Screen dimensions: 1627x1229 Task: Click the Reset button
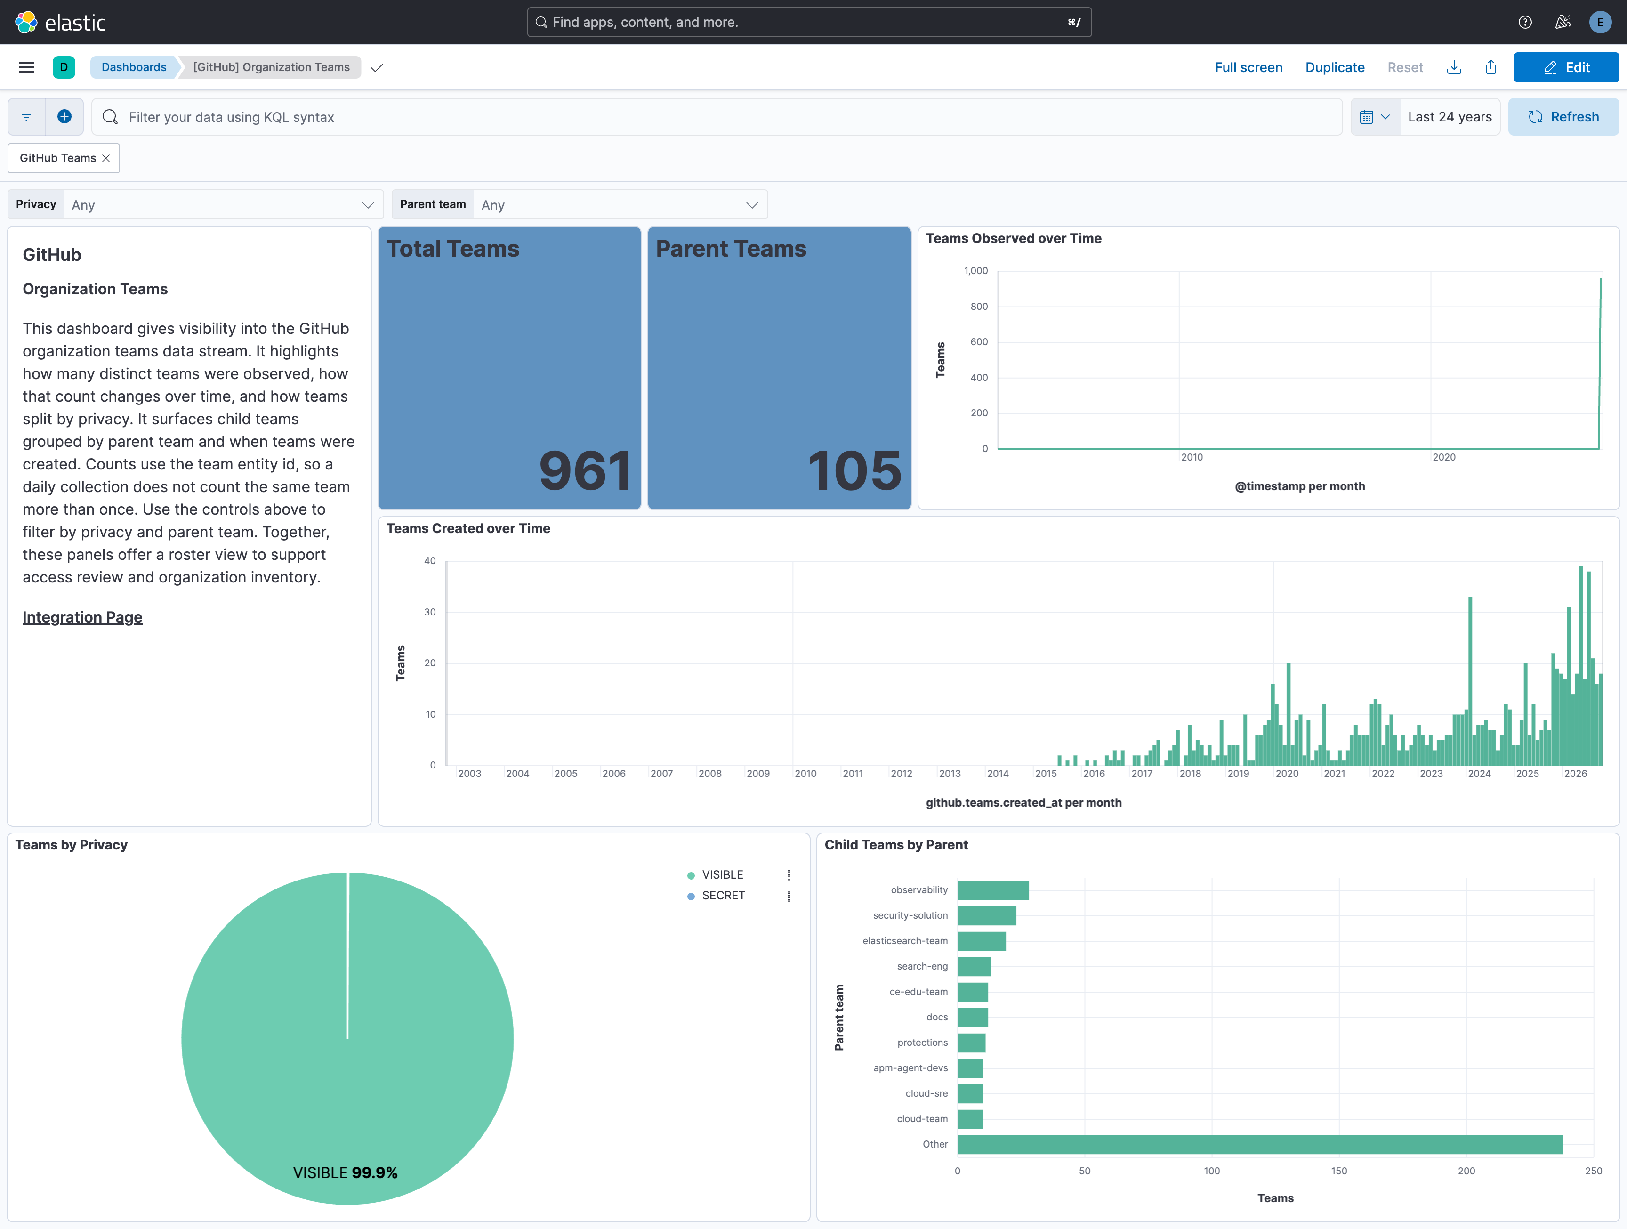coord(1405,68)
